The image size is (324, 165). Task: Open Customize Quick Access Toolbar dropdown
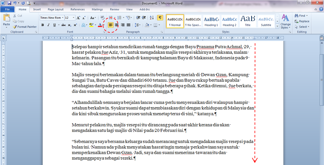(x=34, y=3)
